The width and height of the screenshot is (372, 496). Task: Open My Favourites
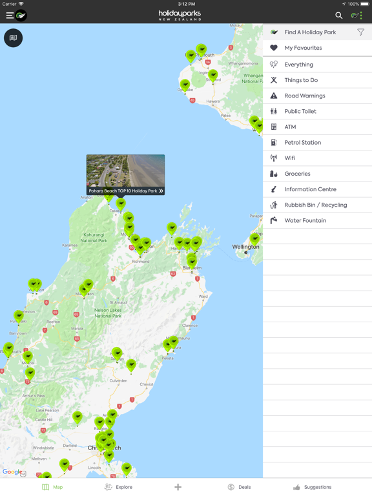click(x=317, y=48)
